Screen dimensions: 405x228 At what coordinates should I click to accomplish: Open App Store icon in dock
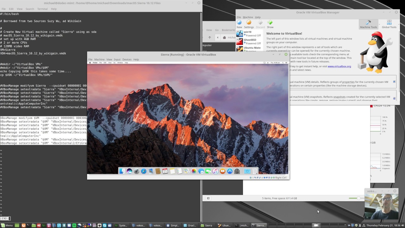point(230,171)
